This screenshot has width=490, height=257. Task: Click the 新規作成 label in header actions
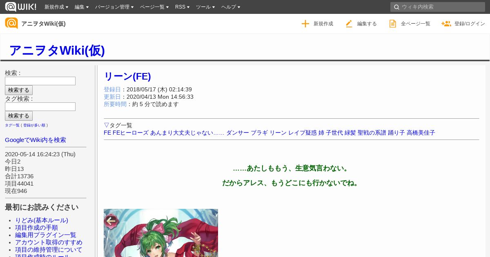tap(323, 24)
